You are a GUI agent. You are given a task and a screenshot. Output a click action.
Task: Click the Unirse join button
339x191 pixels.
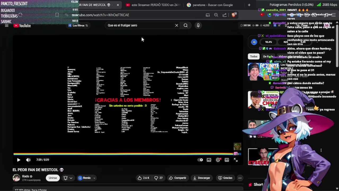point(53,178)
